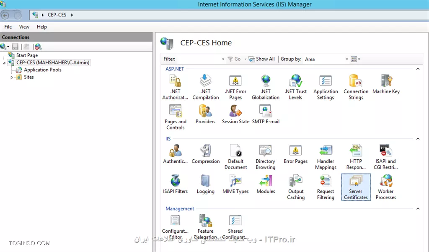Open Pages and Controls feature

click(176, 117)
